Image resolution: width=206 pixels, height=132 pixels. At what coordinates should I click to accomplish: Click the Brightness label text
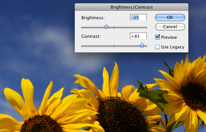(93, 18)
